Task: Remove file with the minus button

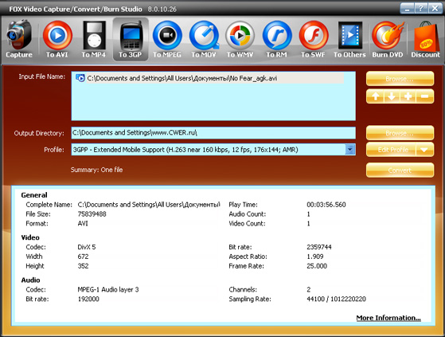Action: tap(425, 96)
